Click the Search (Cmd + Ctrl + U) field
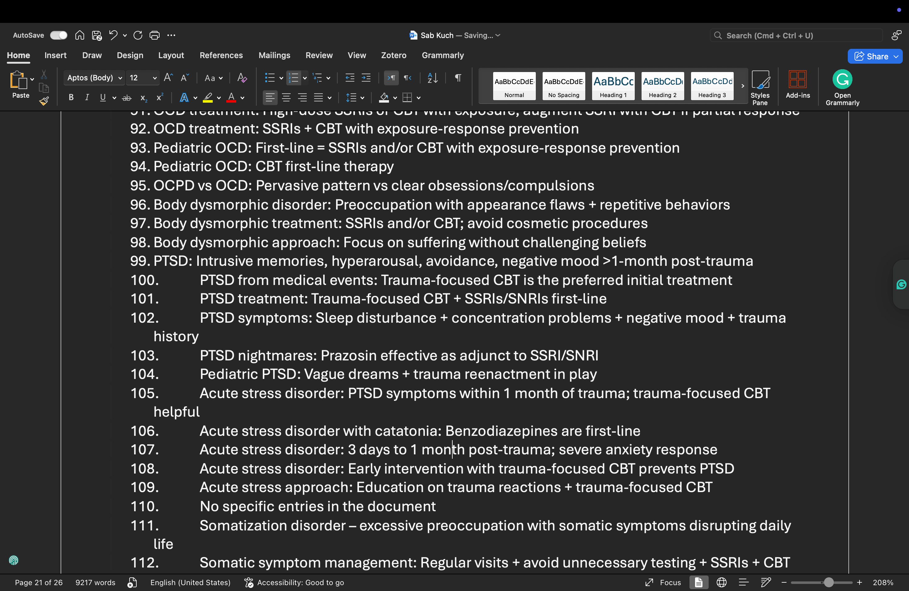The width and height of the screenshot is (909, 591). click(796, 36)
